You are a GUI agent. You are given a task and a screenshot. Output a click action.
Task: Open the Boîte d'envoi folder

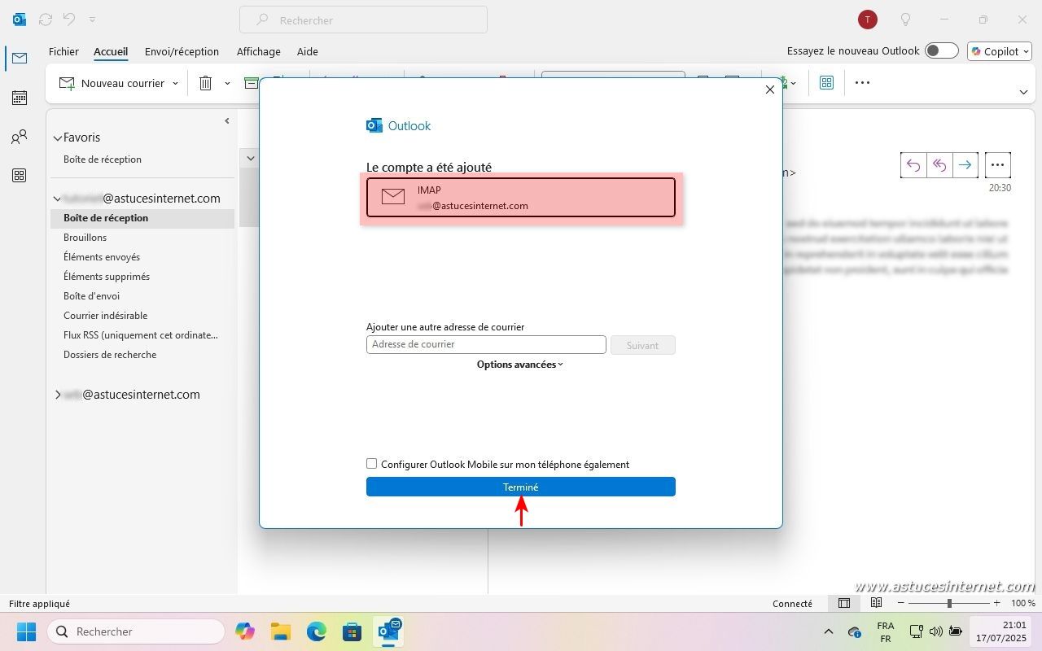coord(92,296)
